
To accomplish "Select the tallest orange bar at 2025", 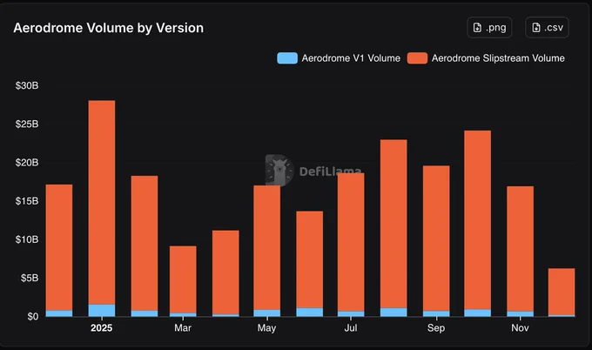I will pyautogui.click(x=102, y=202).
